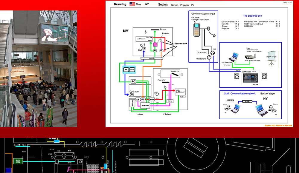Click the US flag icon beside Drawing
The height and width of the screenshot is (173, 299).
pos(132,4)
